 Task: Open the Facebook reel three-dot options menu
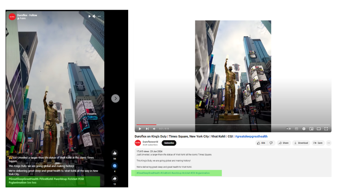(100, 16)
